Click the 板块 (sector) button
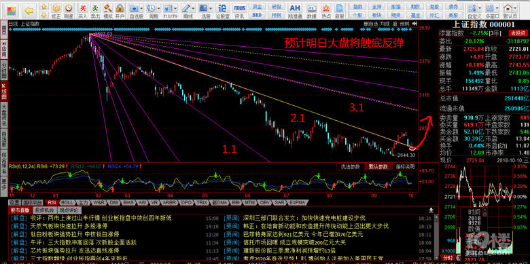 click(376, 15)
